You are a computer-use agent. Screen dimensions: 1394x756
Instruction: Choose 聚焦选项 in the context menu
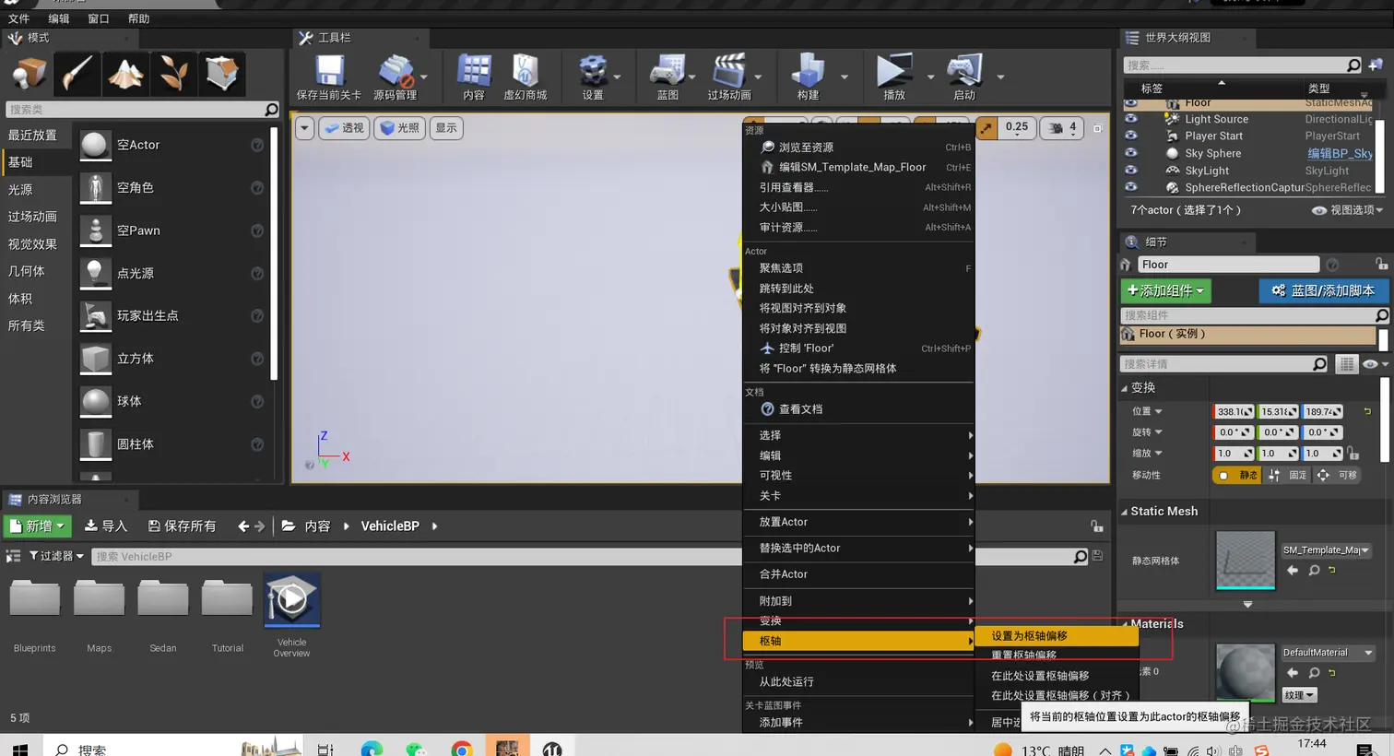coord(857,268)
